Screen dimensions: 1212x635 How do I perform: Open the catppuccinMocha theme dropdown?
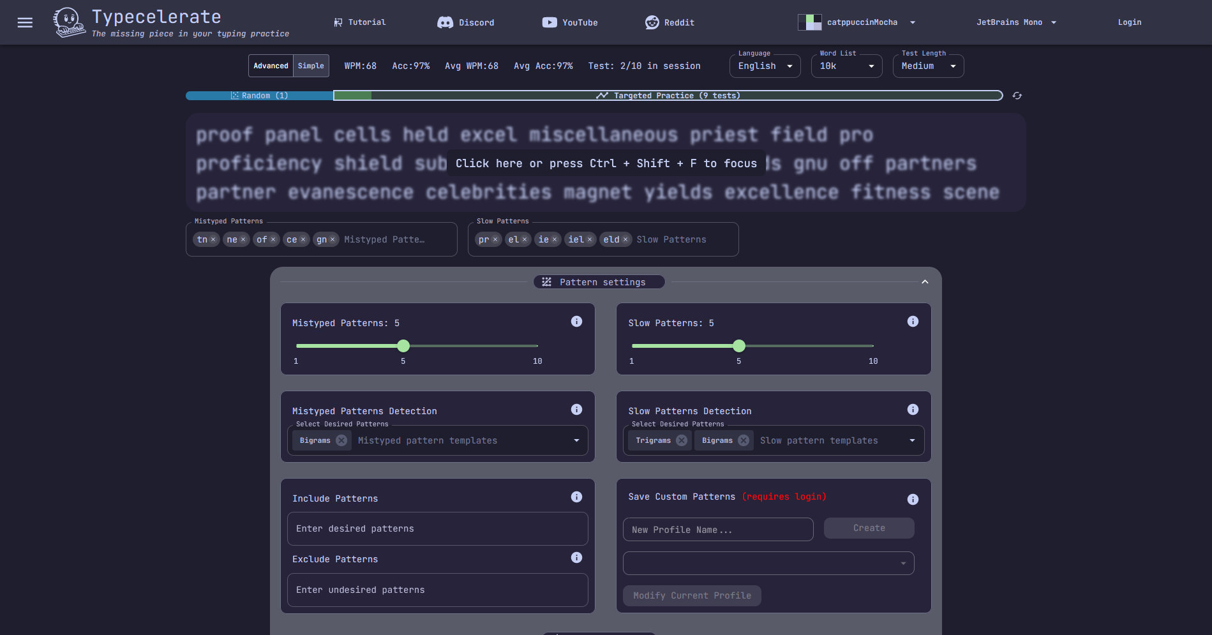pyautogui.click(x=857, y=22)
